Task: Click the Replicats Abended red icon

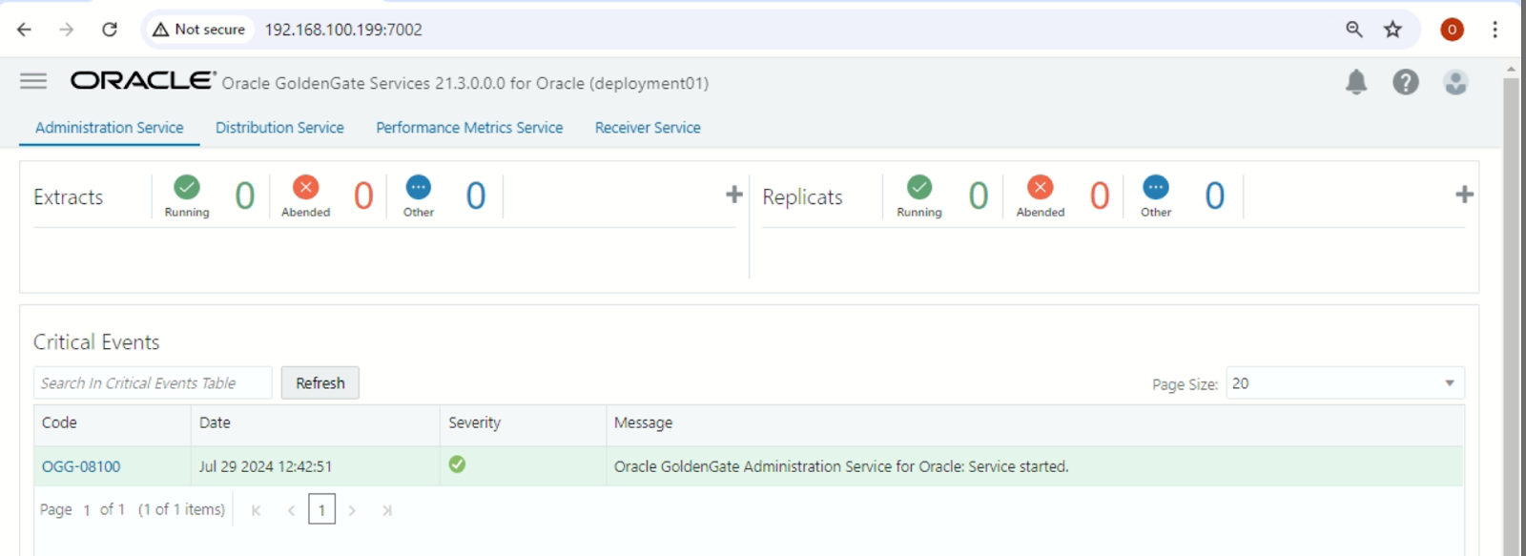Action: [x=1041, y=187]
